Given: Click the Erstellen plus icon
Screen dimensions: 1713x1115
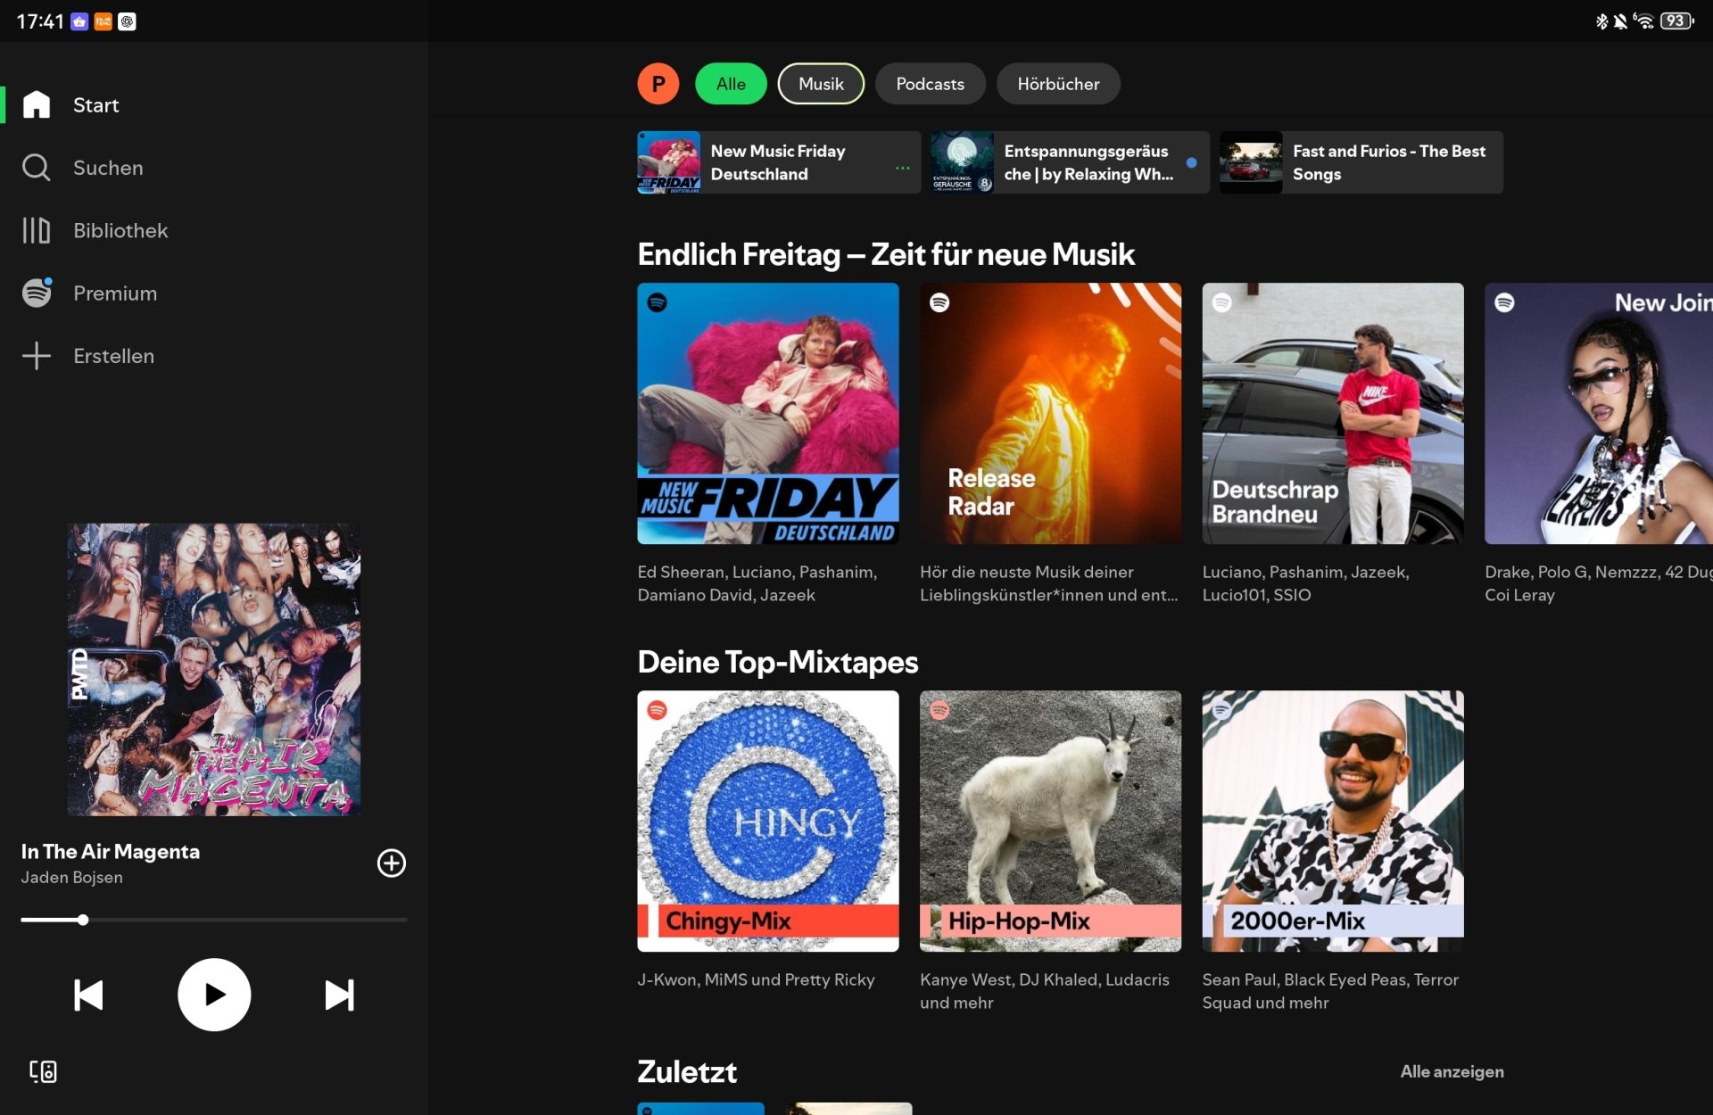Looking at the screenshot, I should click(37, 355).
